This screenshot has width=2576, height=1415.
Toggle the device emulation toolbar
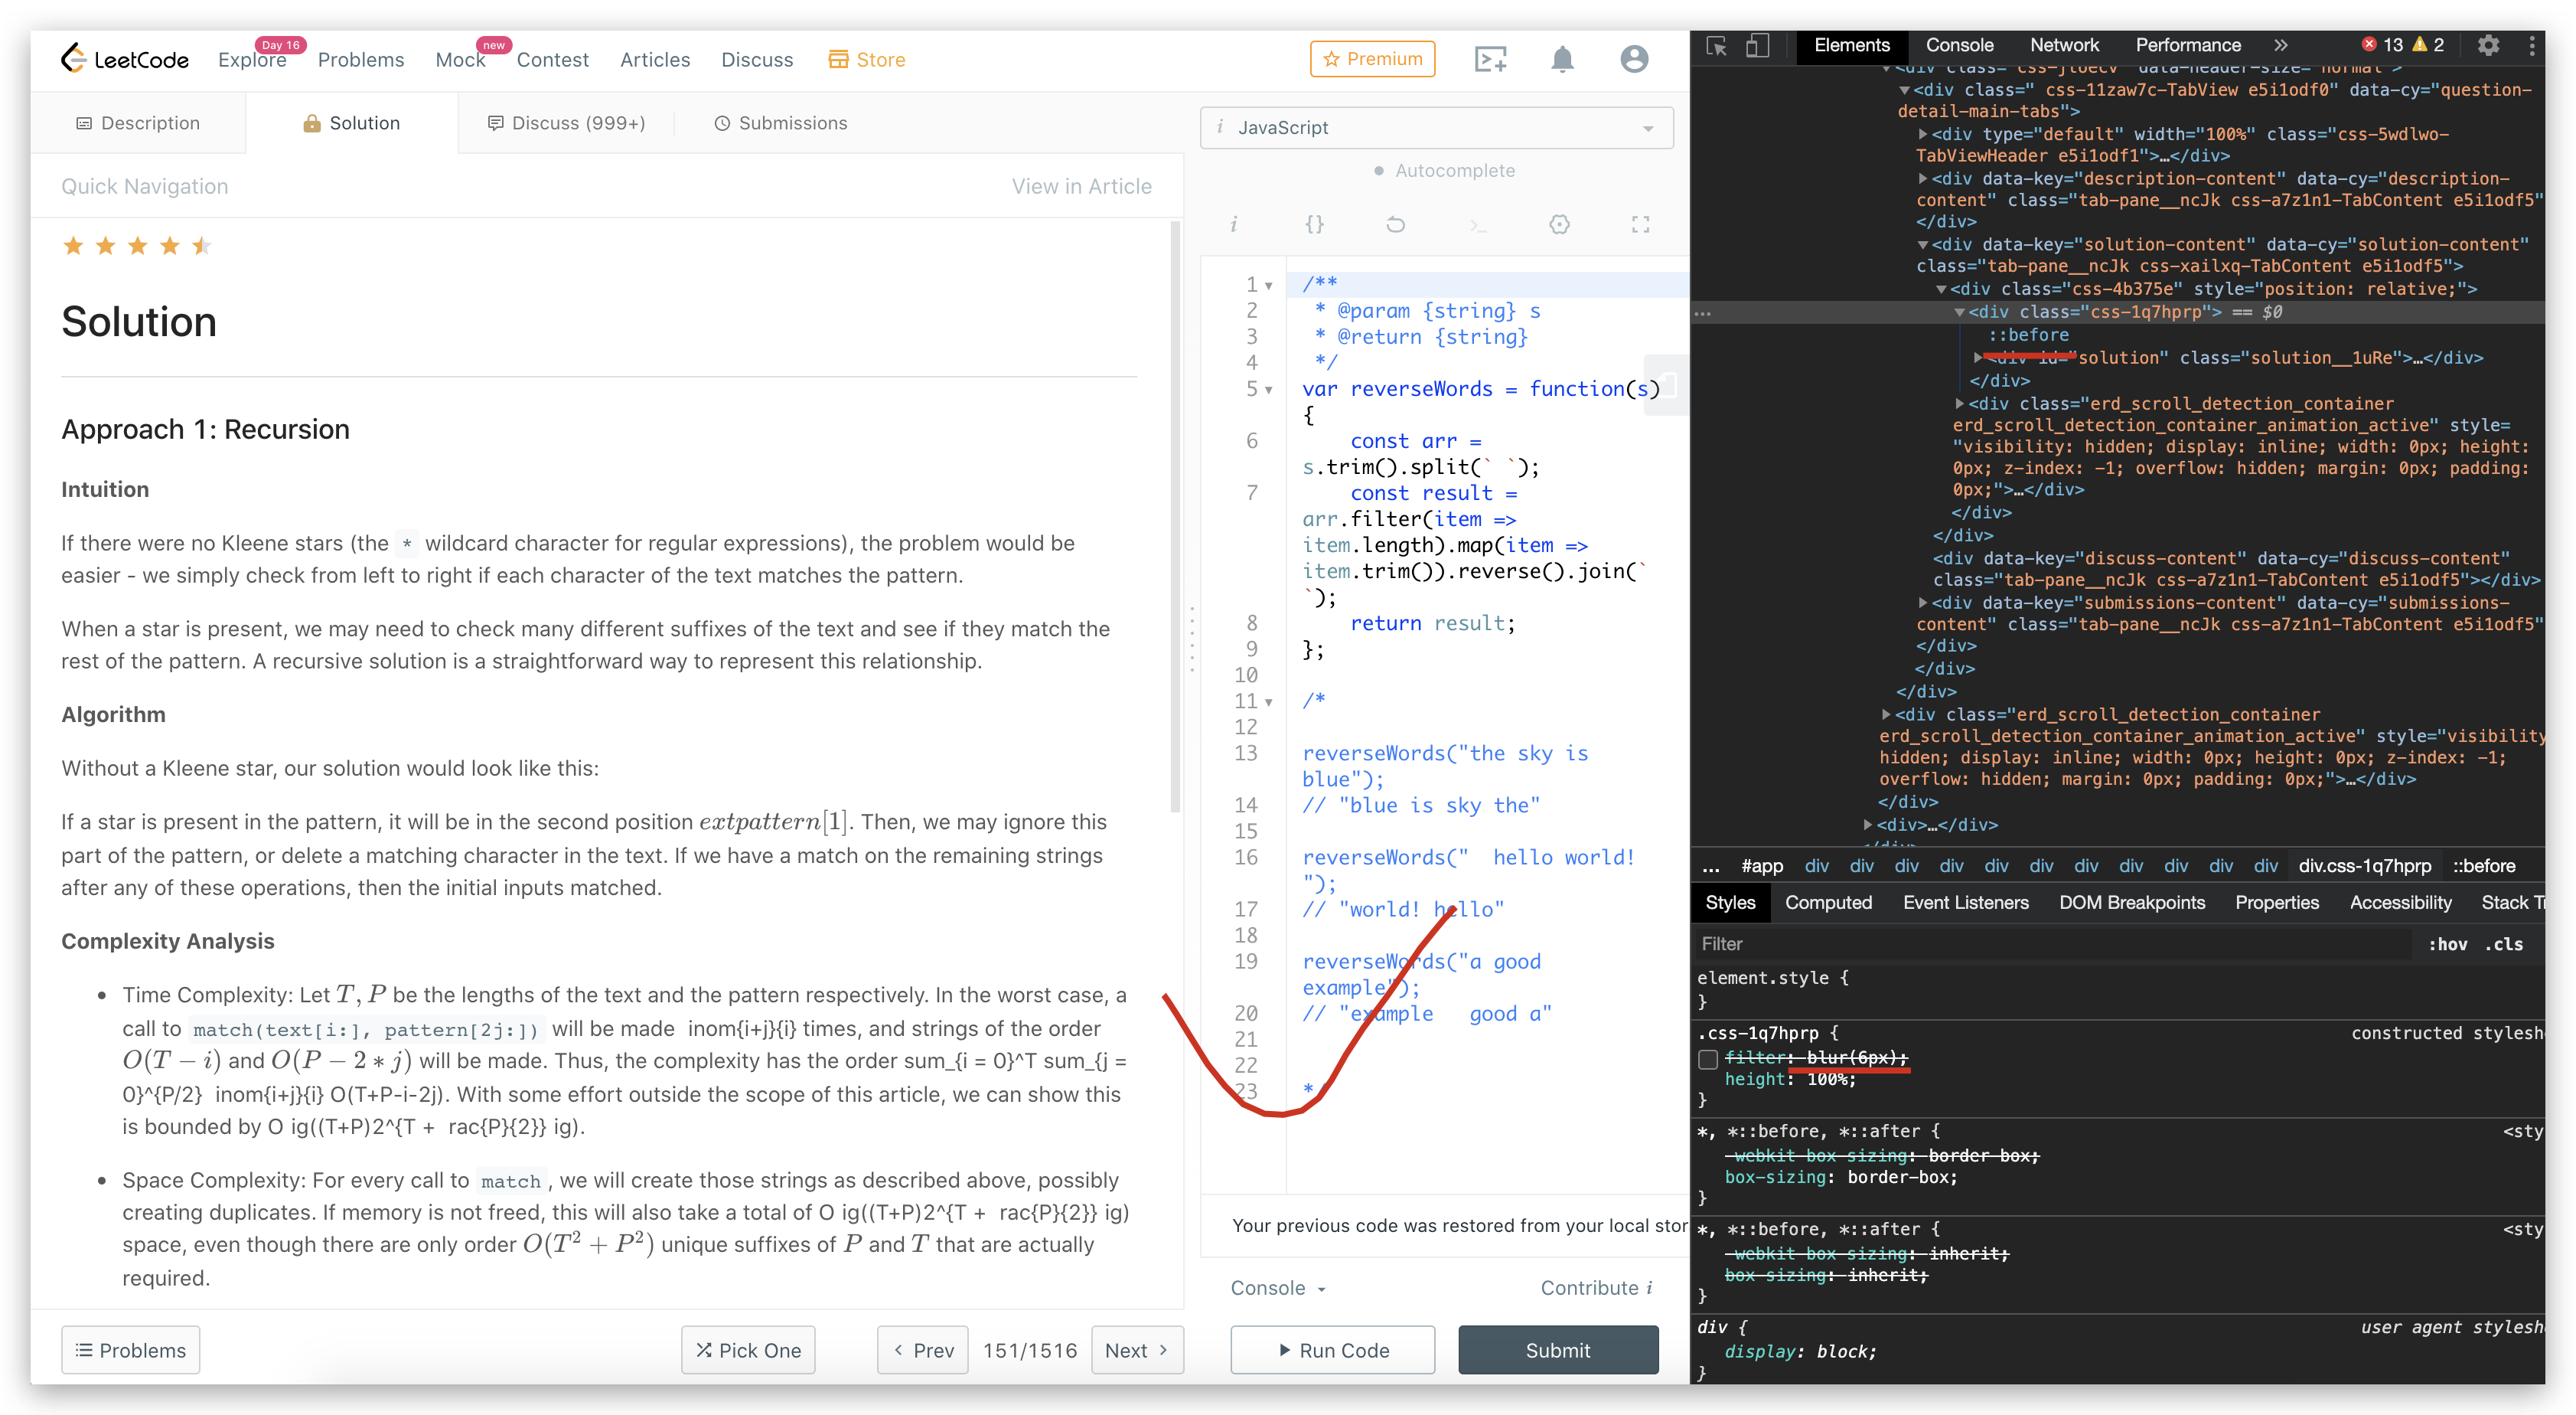(x=1758, y=45)
